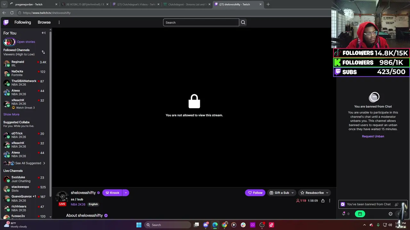Screen dimensions: 410x230
Task: Open fuzeac2x live channel
Action: click(x=25, y=216)
